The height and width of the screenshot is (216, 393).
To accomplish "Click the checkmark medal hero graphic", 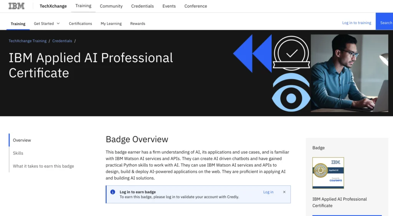I will (x=291, y=53).
